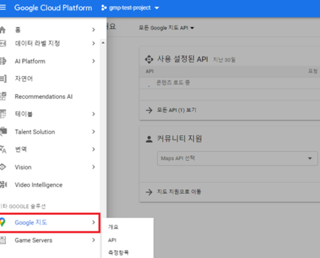Screen dimensions: 320x258
Task: Click the home icon in sidebar
Action: click(2, 30)
